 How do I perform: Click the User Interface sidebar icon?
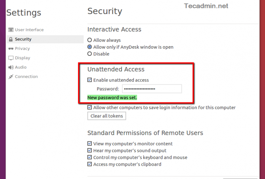[11, 30]
